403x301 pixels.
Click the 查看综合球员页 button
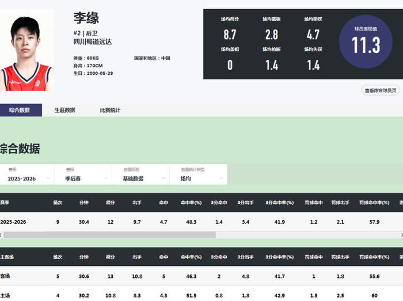click(381, 90)
